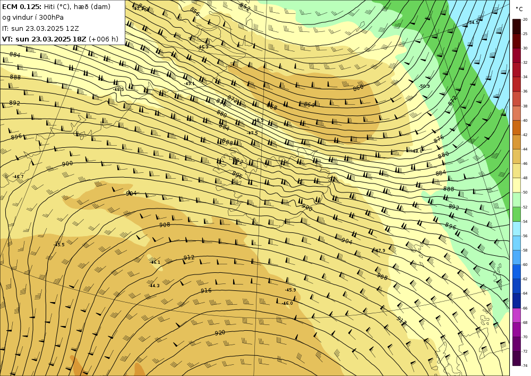Click the -46.7 temperature label
This screenshot has height=376, width=531.
pyautogui.click(x=18, y=177)
